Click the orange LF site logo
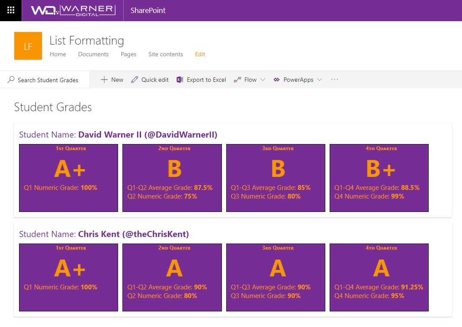This screenshot has height=327, width=462. pyautogui.click(x=28, y=46)
